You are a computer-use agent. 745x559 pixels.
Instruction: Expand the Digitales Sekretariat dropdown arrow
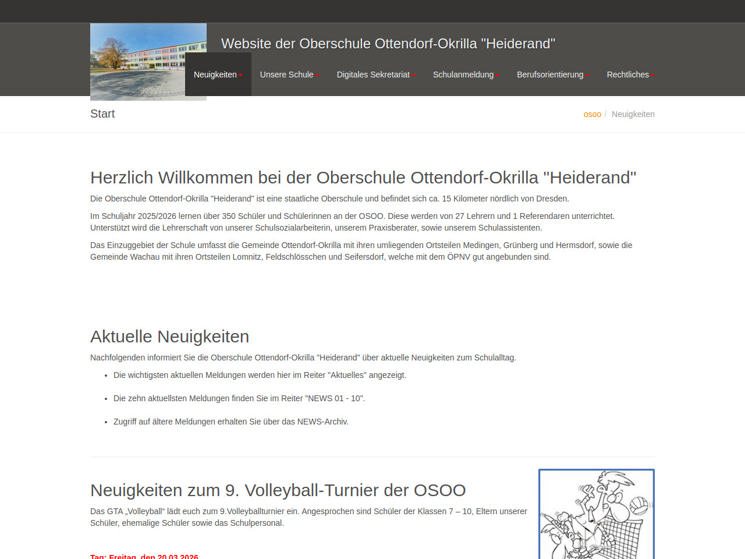coord(413,75)
